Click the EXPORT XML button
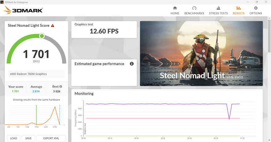 point(51,138)
